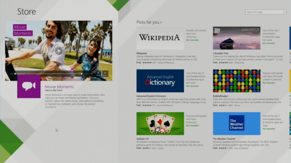Click the Calculator Free star rating

coord(223,63)
